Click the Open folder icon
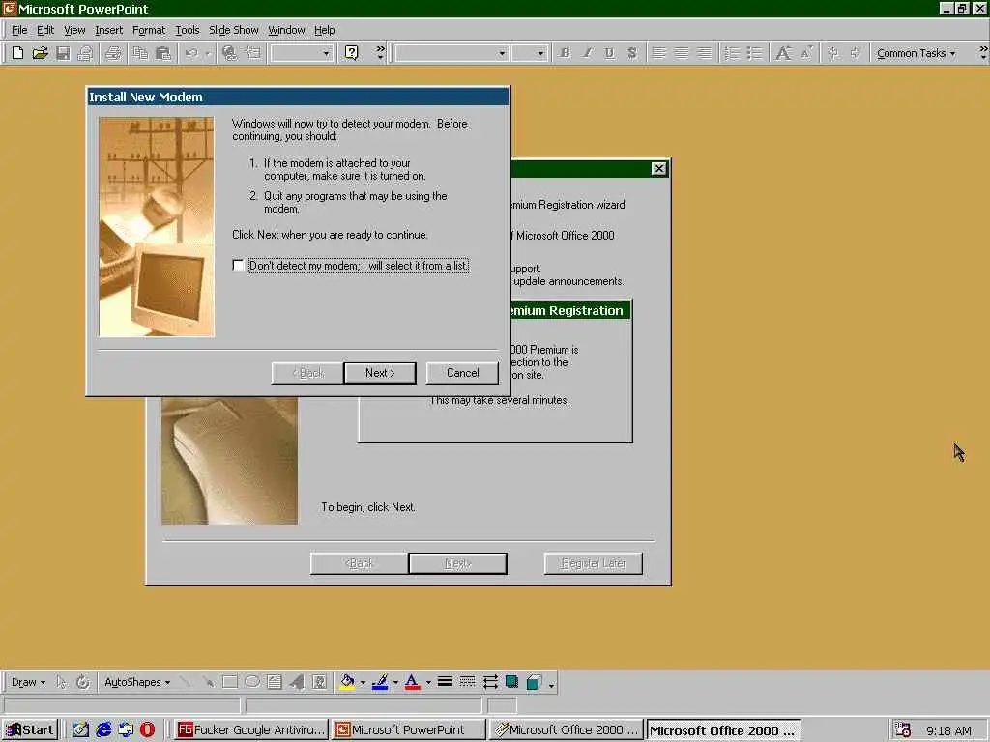The width and height of the screenshot is (990, 742). pyautogui.click(x=40, y=53)
